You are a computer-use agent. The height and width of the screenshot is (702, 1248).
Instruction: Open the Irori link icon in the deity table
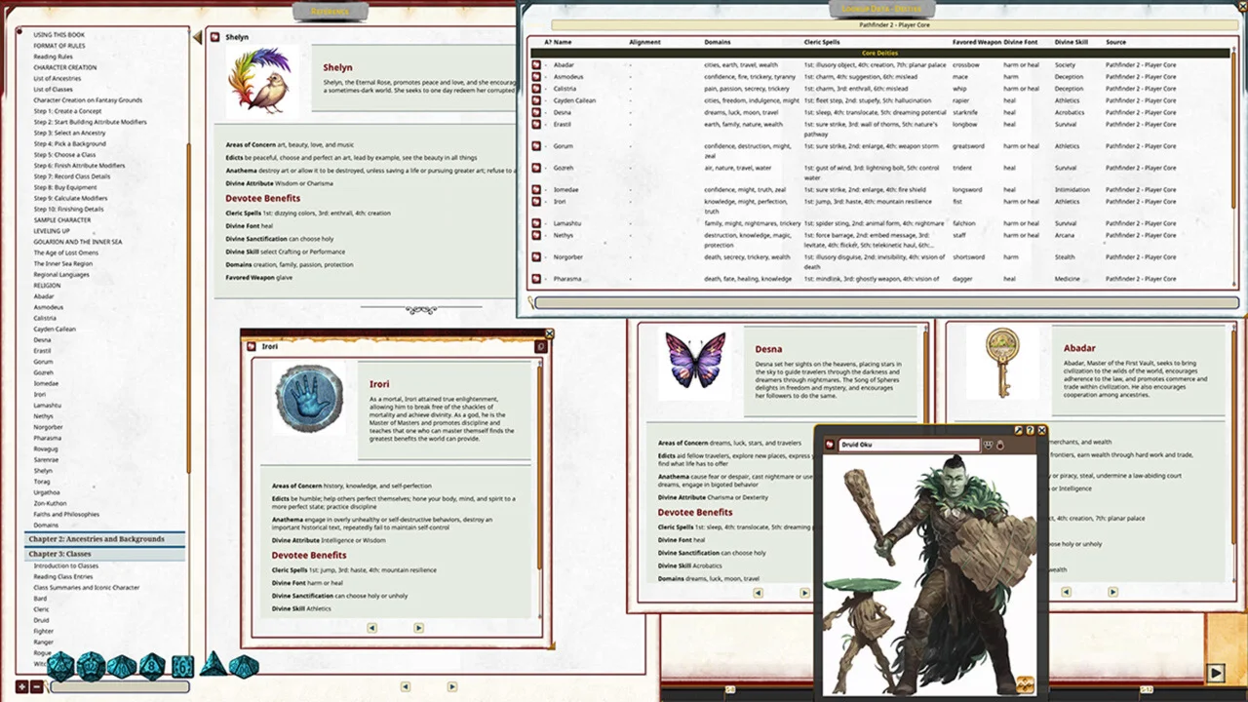536,202
